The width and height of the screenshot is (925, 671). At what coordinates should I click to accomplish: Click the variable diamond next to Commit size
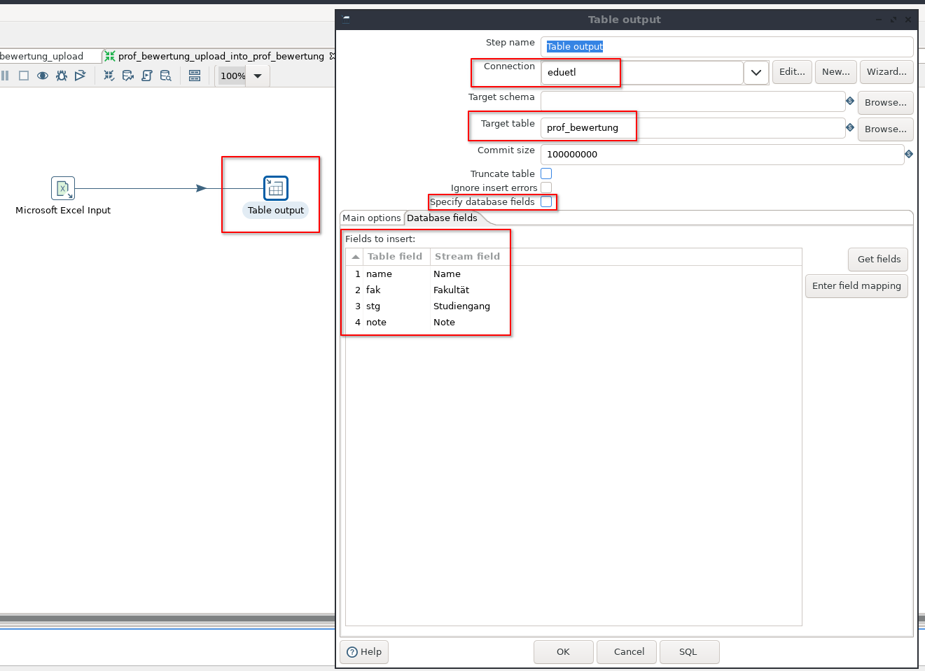point(909,154)
